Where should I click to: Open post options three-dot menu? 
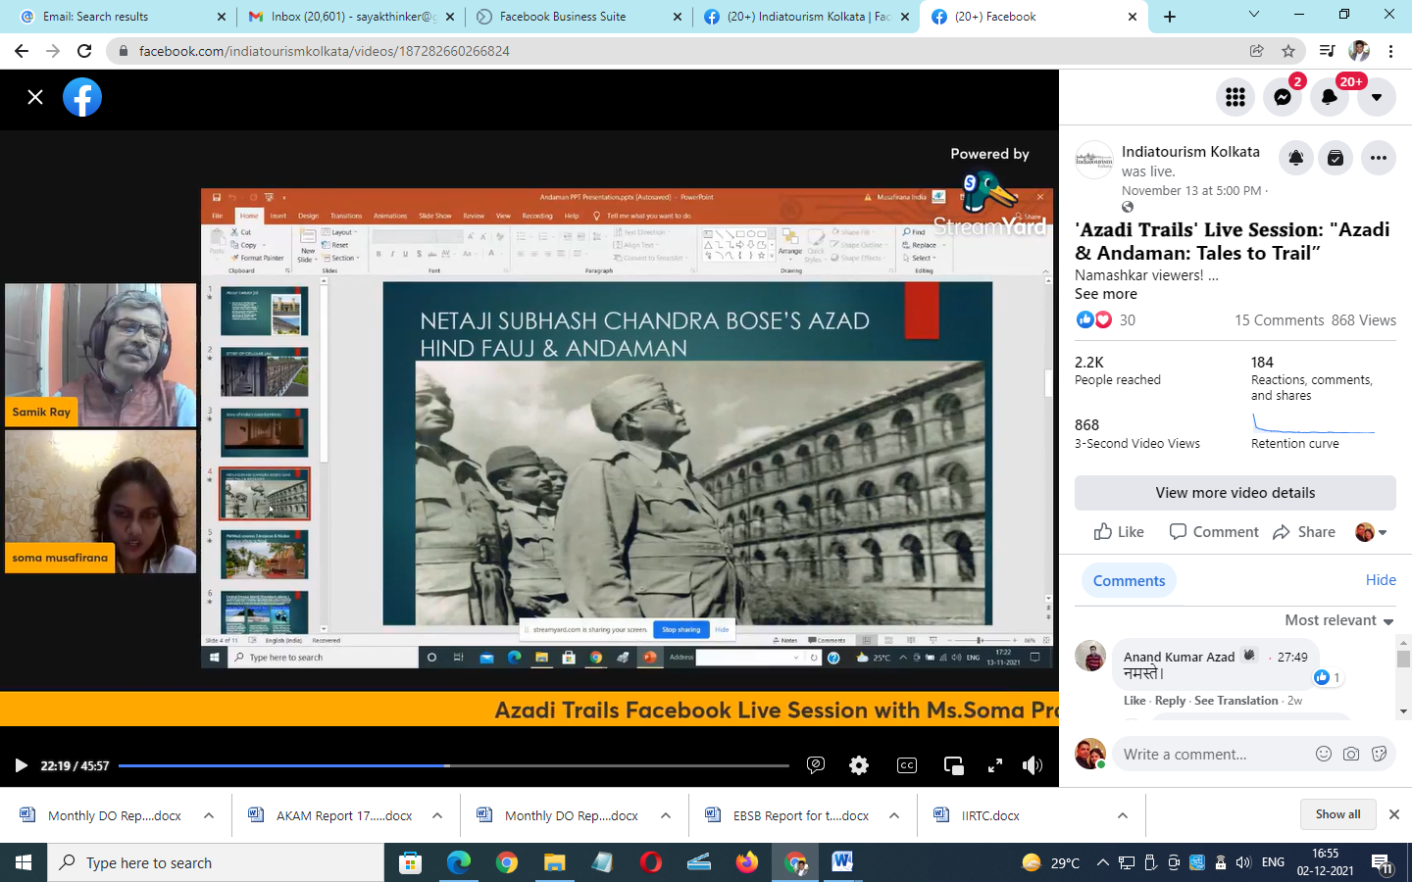1378,158
